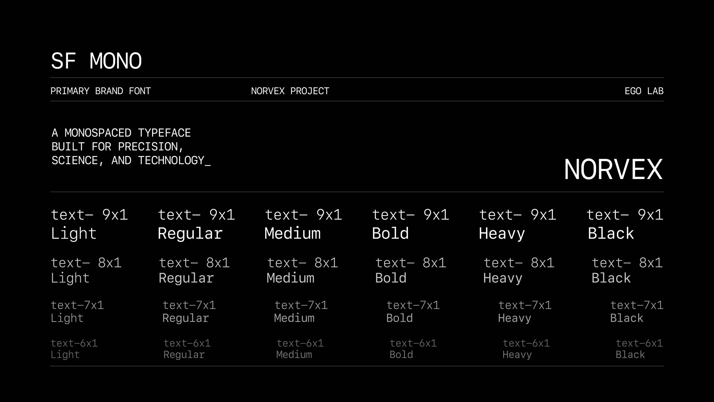The width and height of the screenshot is (714, 402).
Task: Choose the text-6x1 Bold sample
Action: coord(413,349)
